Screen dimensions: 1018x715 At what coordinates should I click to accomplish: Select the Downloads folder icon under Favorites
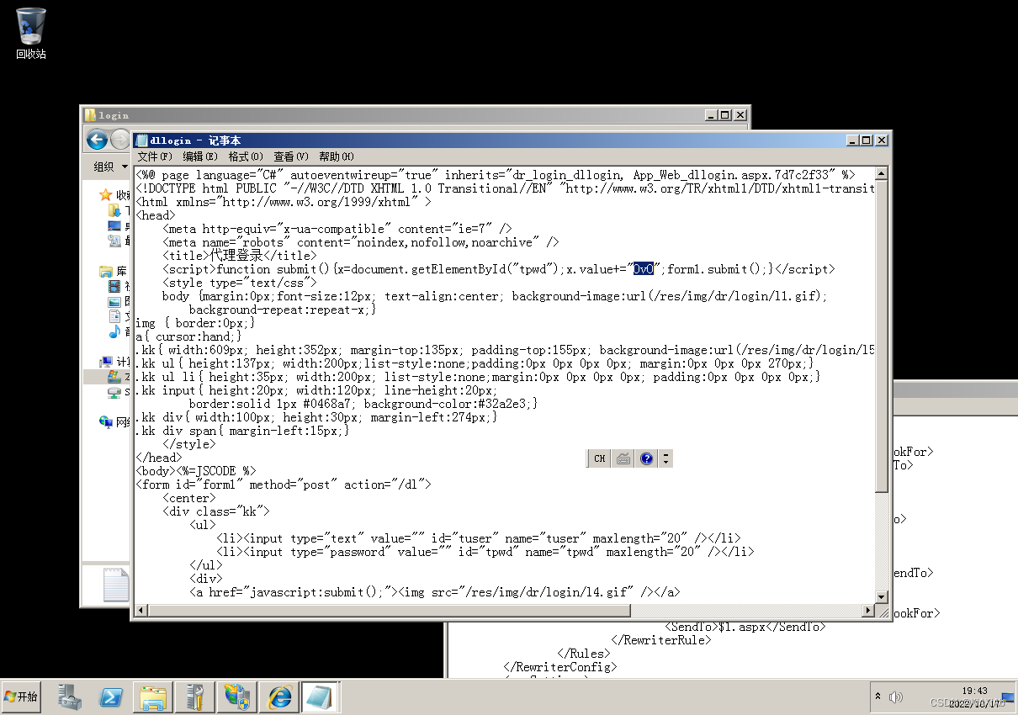coord(114,210)
